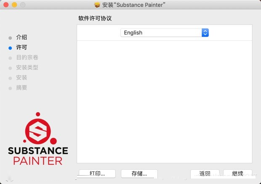Select the 介绍 step in sidebar
The height and width of the screenshot is (184, 261).
[21, 37]
